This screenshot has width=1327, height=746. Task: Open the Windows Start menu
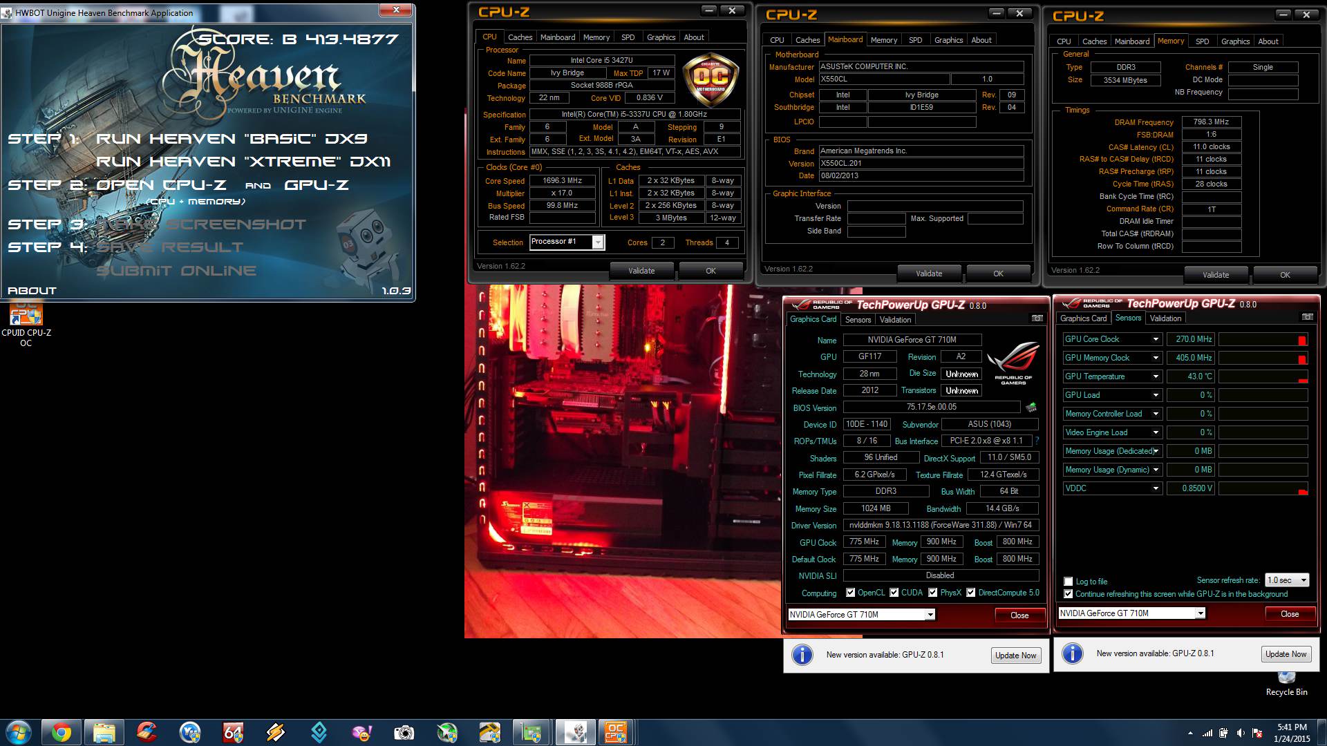click(19, 731)
